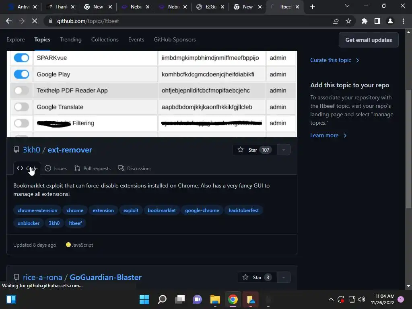This screenshot has width=412, height=309.
Task: Click the GoGuardian-Blaster repository icon
Action: coord(16,277)
